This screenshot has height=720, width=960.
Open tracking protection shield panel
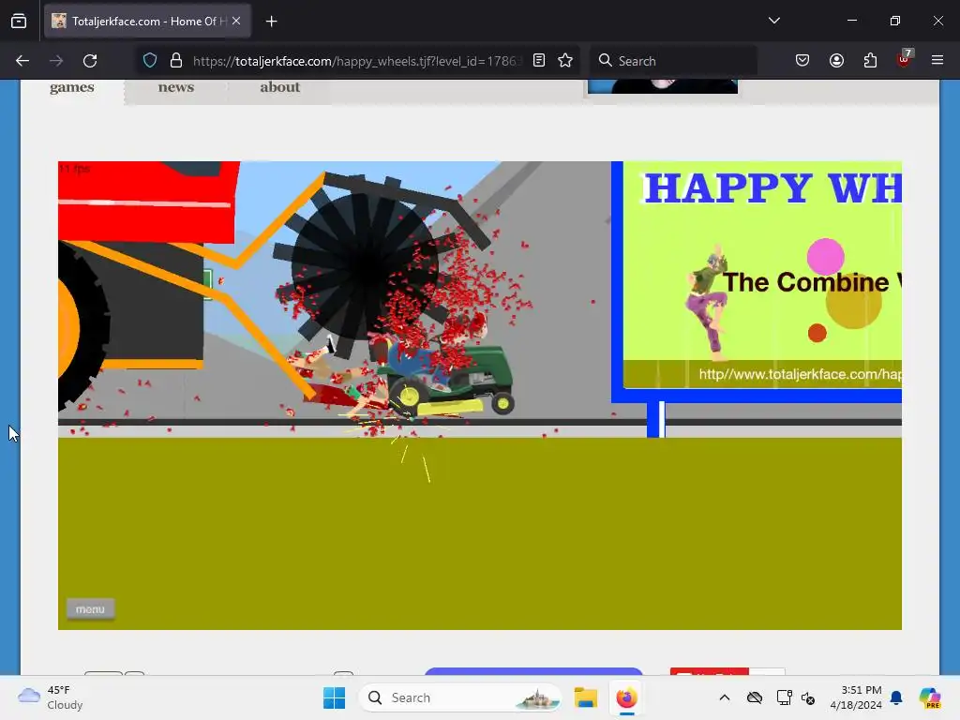click(150, 61)
